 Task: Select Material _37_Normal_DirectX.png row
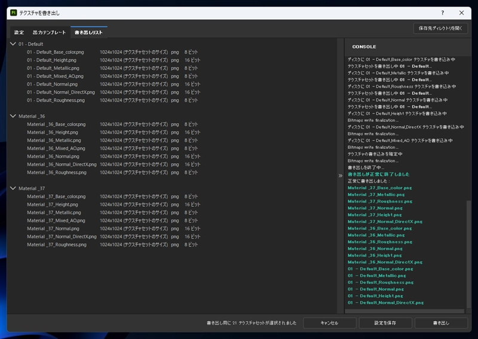[x=114, y=237]
